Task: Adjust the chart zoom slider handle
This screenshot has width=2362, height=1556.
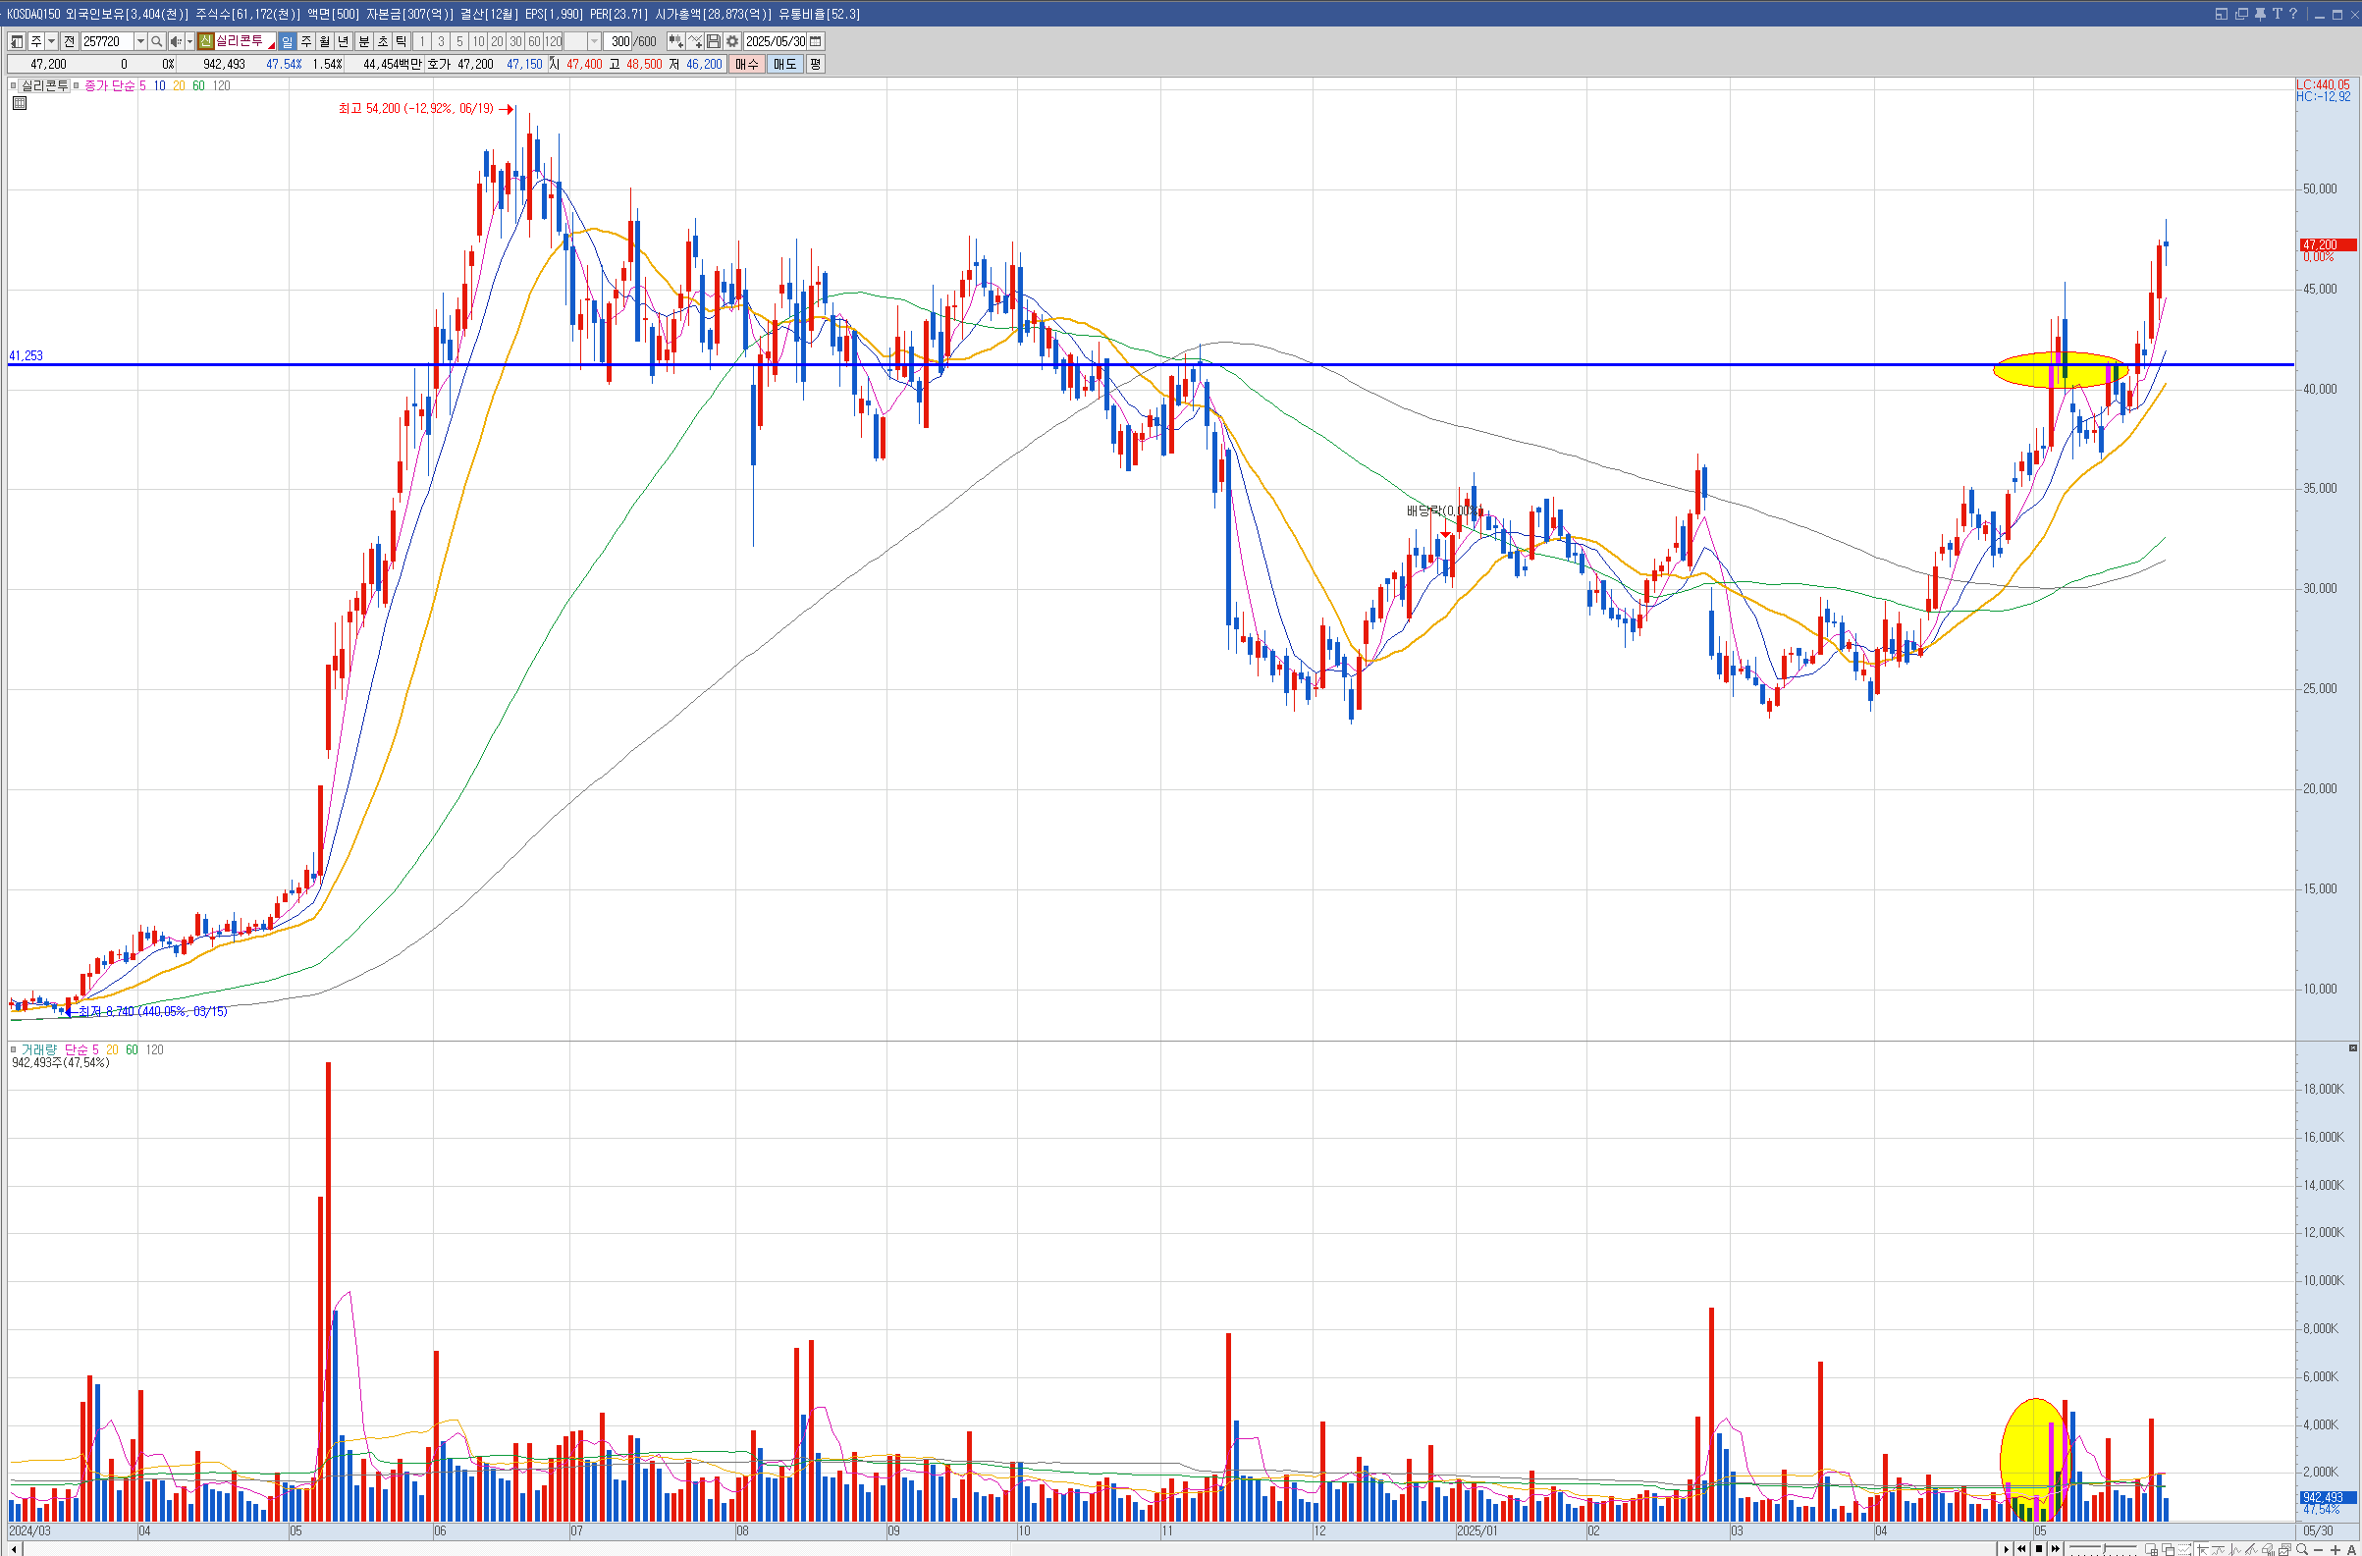Action: coord(2103,1548)
